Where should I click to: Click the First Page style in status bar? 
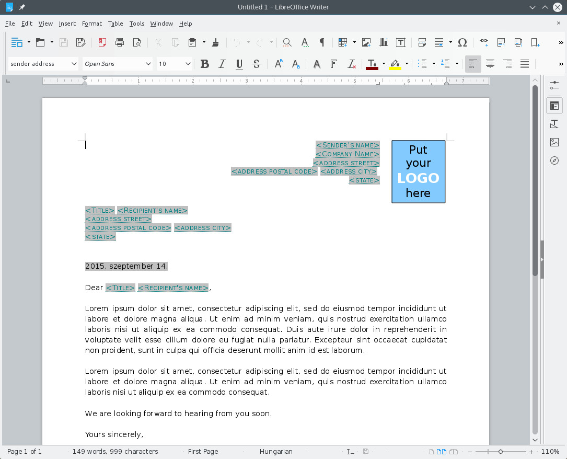pyautogui.click(x=203, y=451)
